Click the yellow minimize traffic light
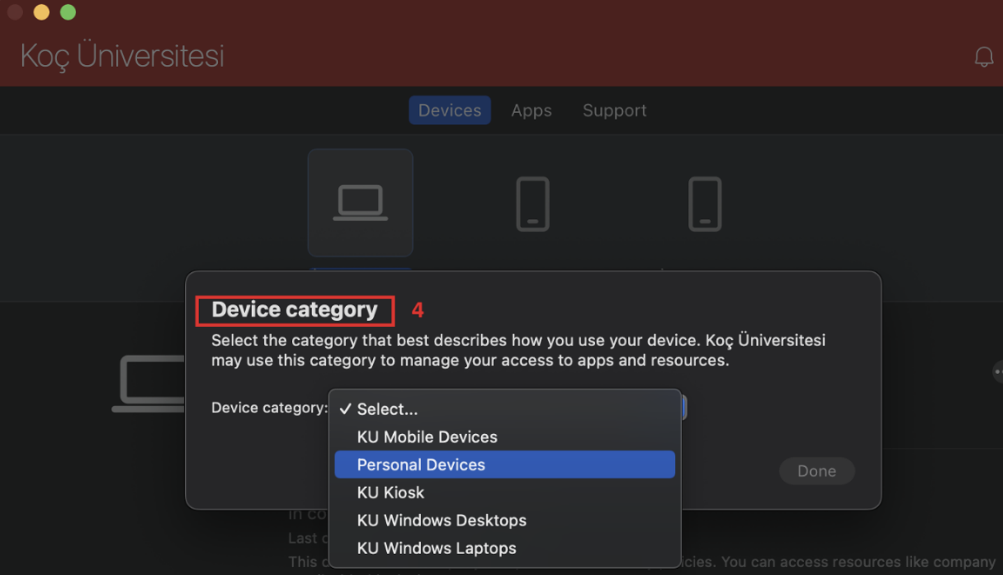The height and width of the screenshot is (575, 1003). [x=41, y=12]
